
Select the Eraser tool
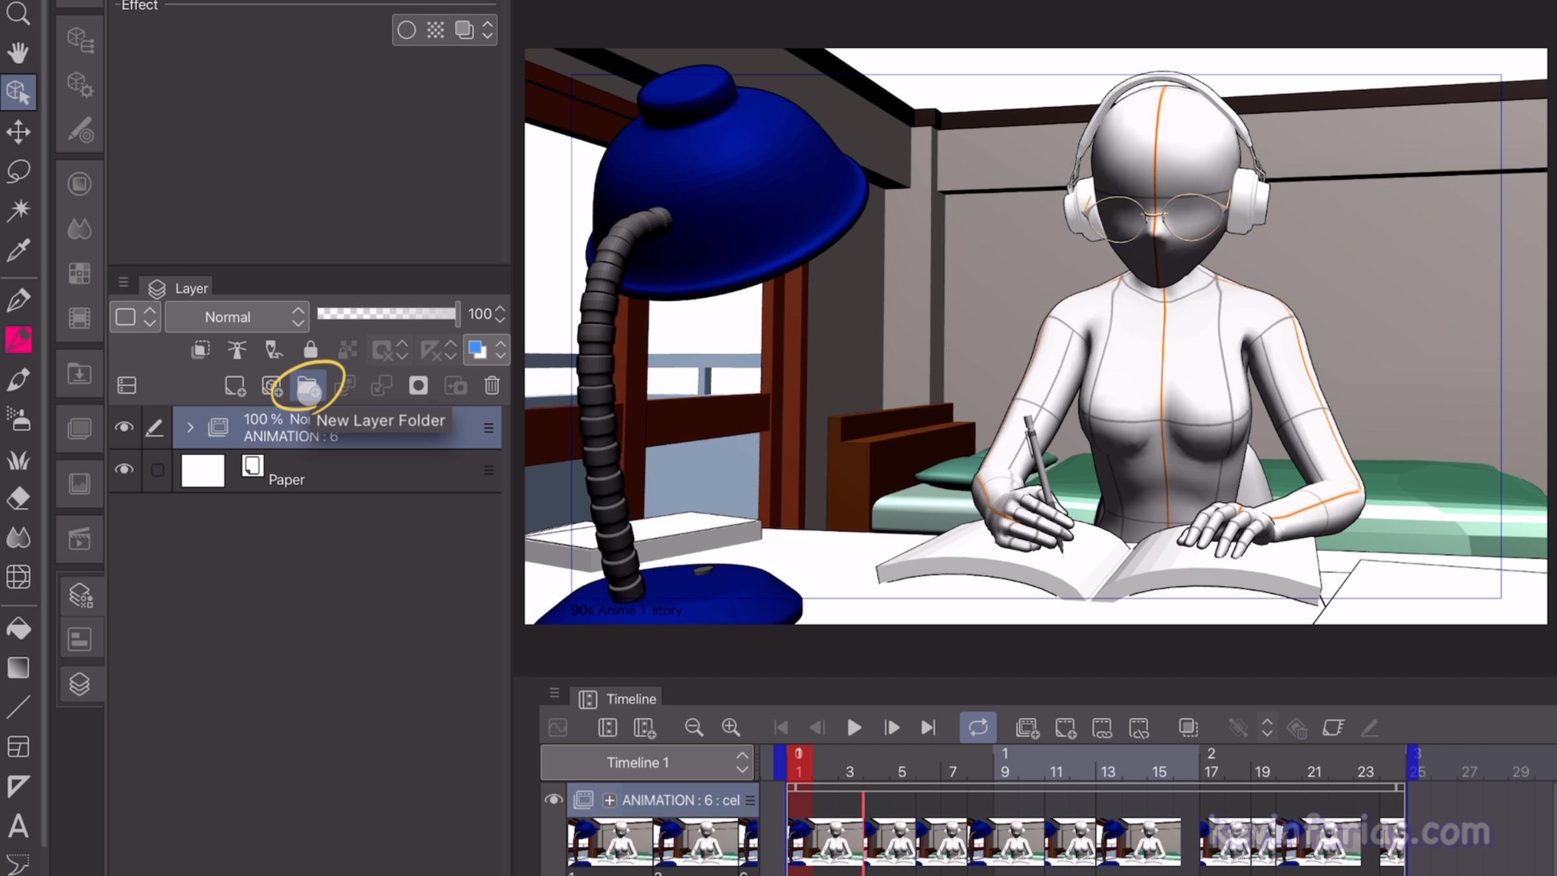pyautogui.click(x=18, y=499)
